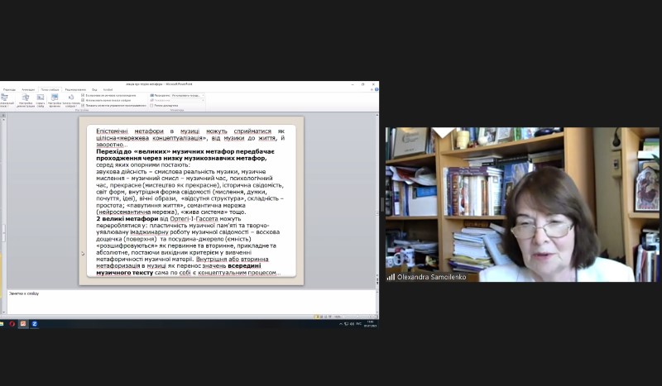Click the Hide Slide icon
Screen dimensions: 662x386
pos(40,99)
